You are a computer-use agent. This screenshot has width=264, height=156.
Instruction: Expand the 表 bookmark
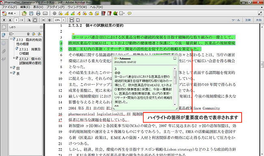point(11,73)
